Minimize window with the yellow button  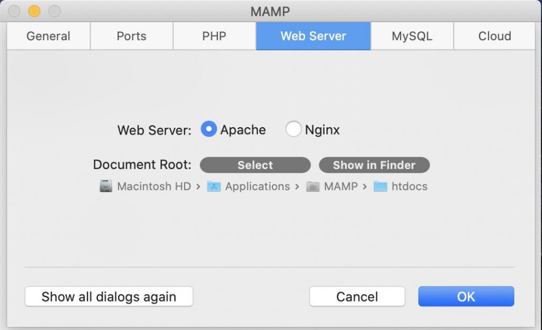click(x=34, y=11)
